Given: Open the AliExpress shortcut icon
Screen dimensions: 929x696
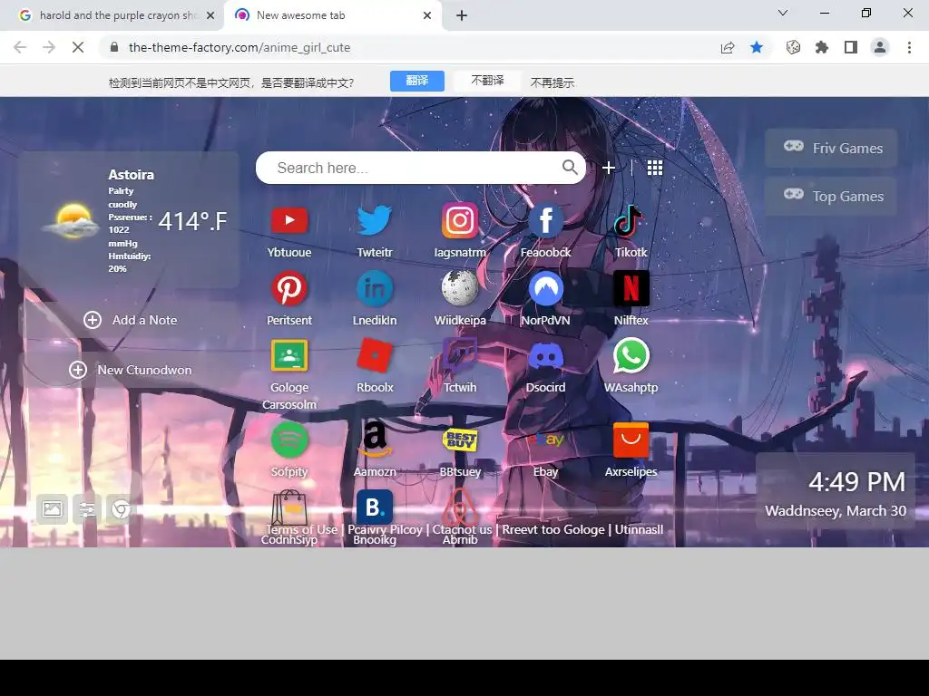Looking at the screenshot, I should (x=631, y=440).
